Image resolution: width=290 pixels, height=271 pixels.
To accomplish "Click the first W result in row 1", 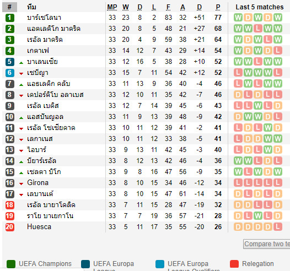I will coord(238,18).
